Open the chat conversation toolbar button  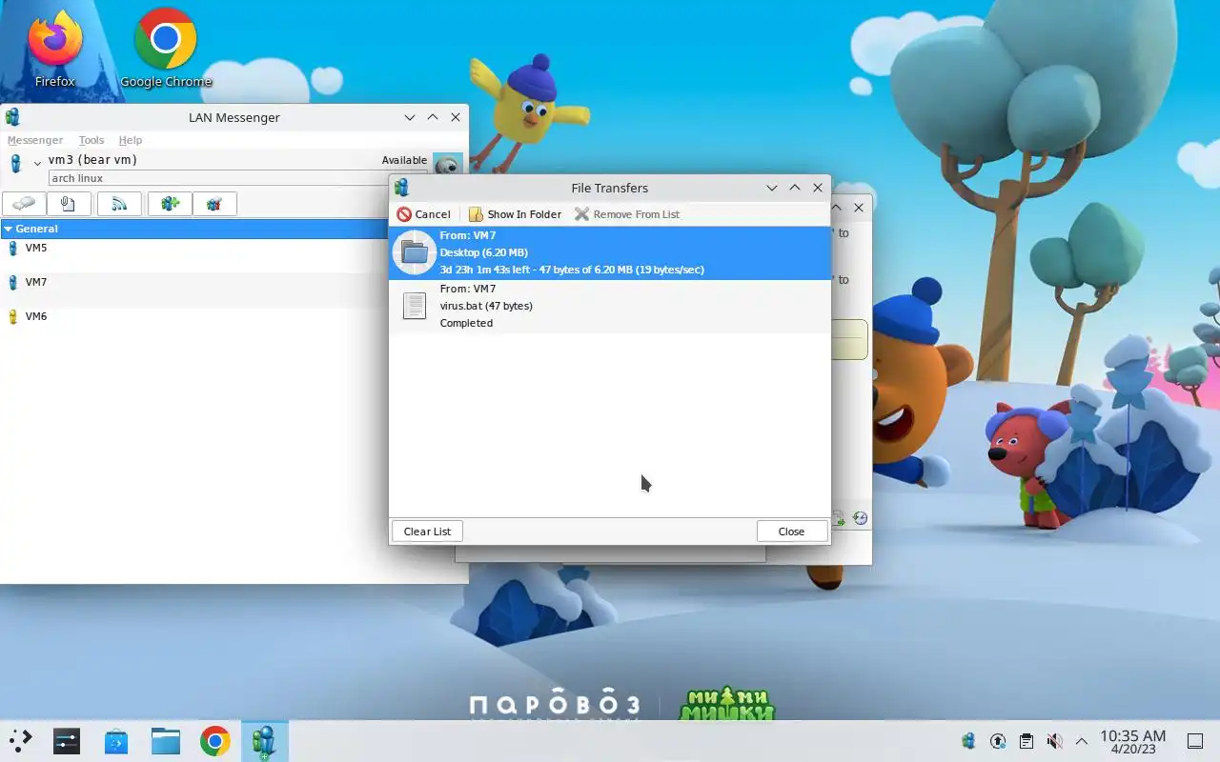(25, 204)
